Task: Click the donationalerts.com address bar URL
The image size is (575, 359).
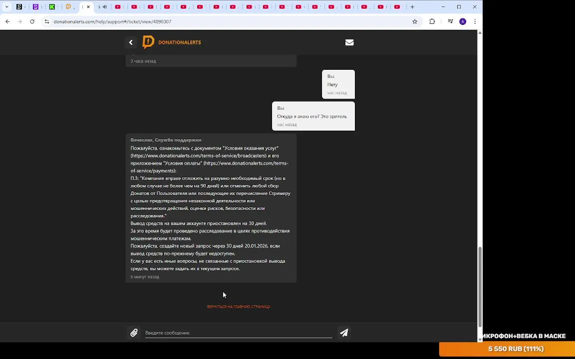Action: [112, 21]
